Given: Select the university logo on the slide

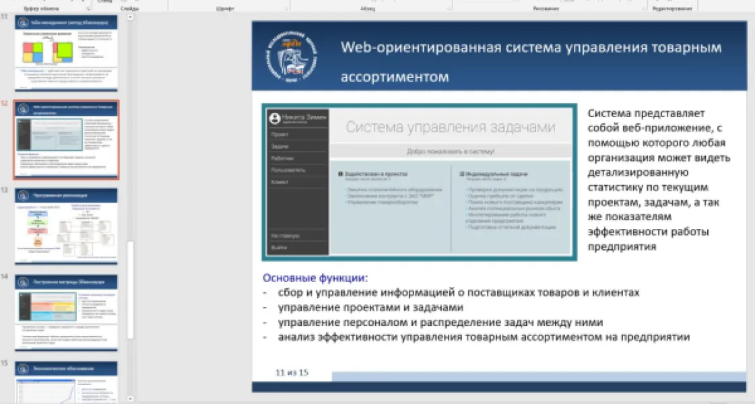Looking at the screenshot, I should pyautogui.click(x=292, y=57).
